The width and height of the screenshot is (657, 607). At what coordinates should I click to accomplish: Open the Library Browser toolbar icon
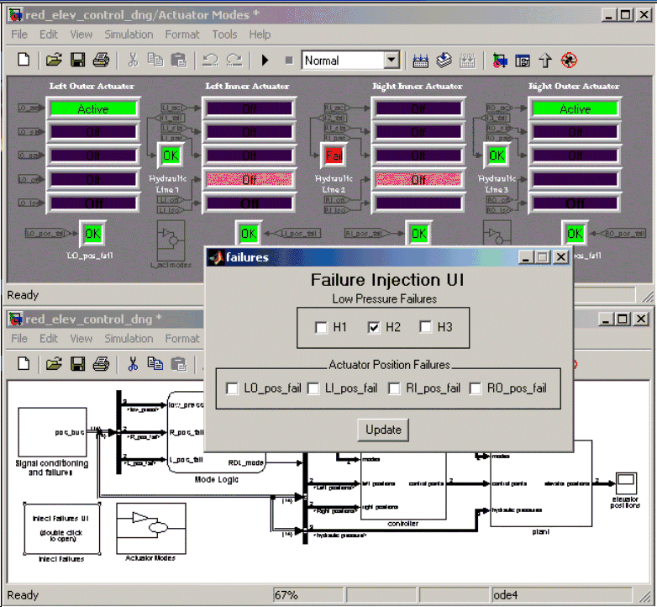pyautogui.click(x=500, y=60)
